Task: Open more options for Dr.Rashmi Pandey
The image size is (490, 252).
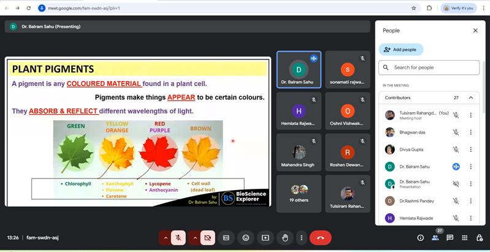Action: (470, 200)
